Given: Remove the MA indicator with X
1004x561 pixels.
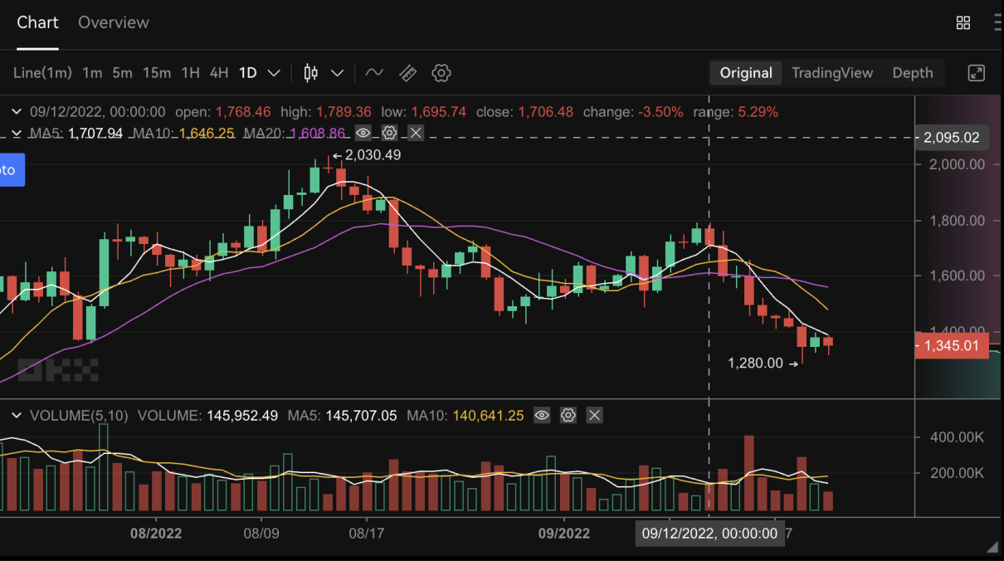Looking at the screenshot, I should [x=416, y=133].
